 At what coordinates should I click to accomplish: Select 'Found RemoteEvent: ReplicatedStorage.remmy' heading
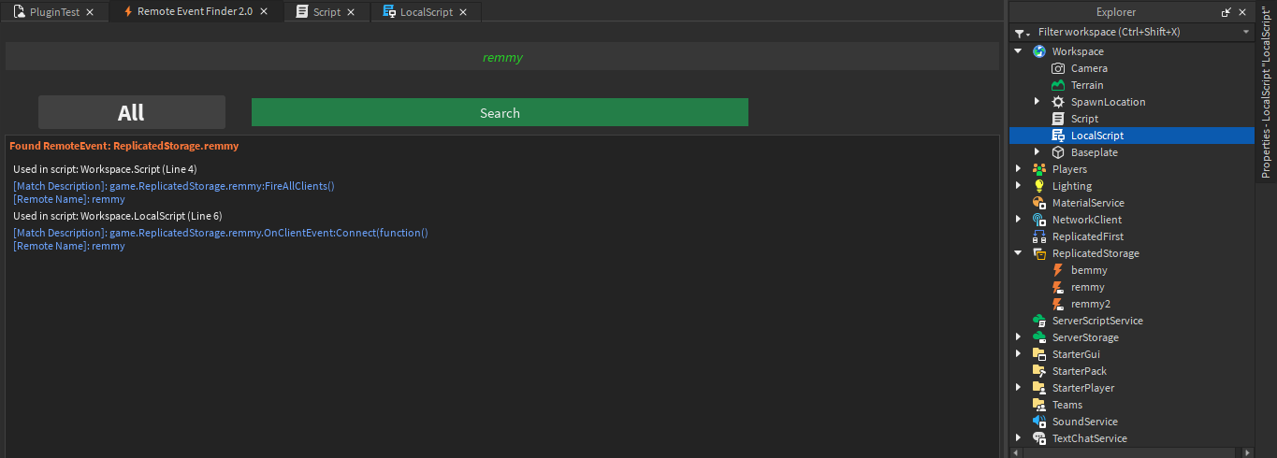pyautogui.click(x=123, y=146)
